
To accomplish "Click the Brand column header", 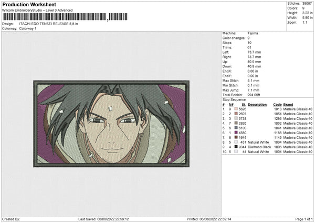I will 288,105.
